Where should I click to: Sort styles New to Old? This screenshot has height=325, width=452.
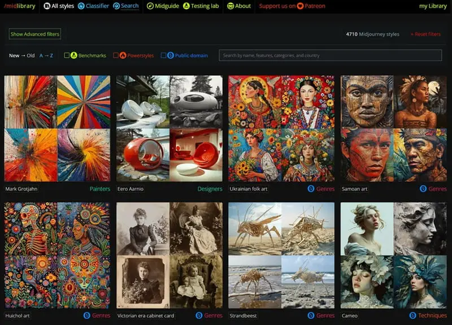click(21, 55)
